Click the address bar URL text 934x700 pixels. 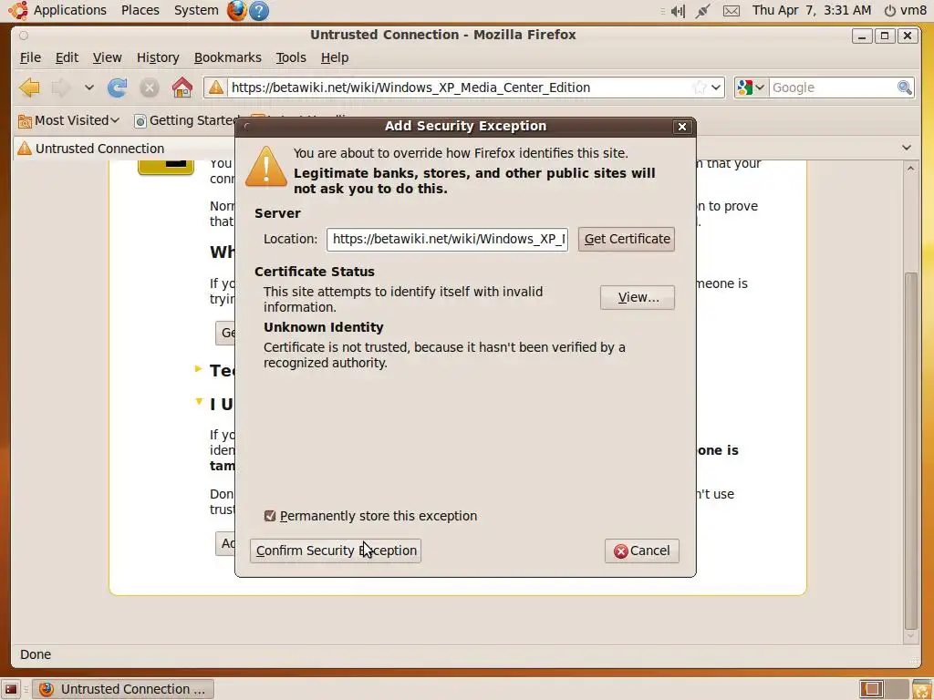[x=410, y=87]
